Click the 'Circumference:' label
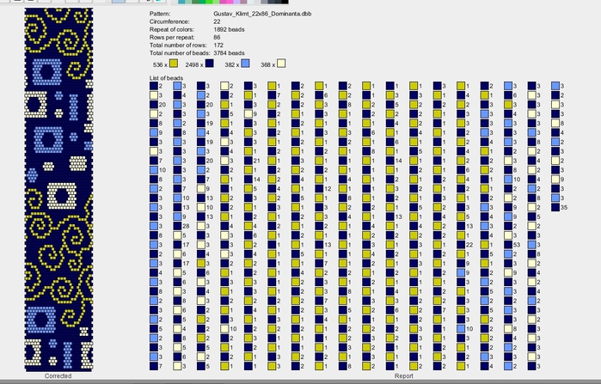The image size is (601, 384). coord(169,21)
